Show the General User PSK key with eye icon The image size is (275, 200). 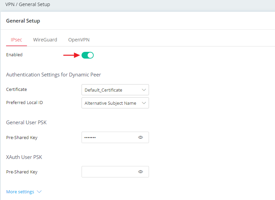pyautogui.click(x=141, y=137)
